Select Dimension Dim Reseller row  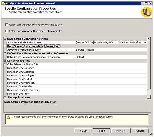point(41,86)
